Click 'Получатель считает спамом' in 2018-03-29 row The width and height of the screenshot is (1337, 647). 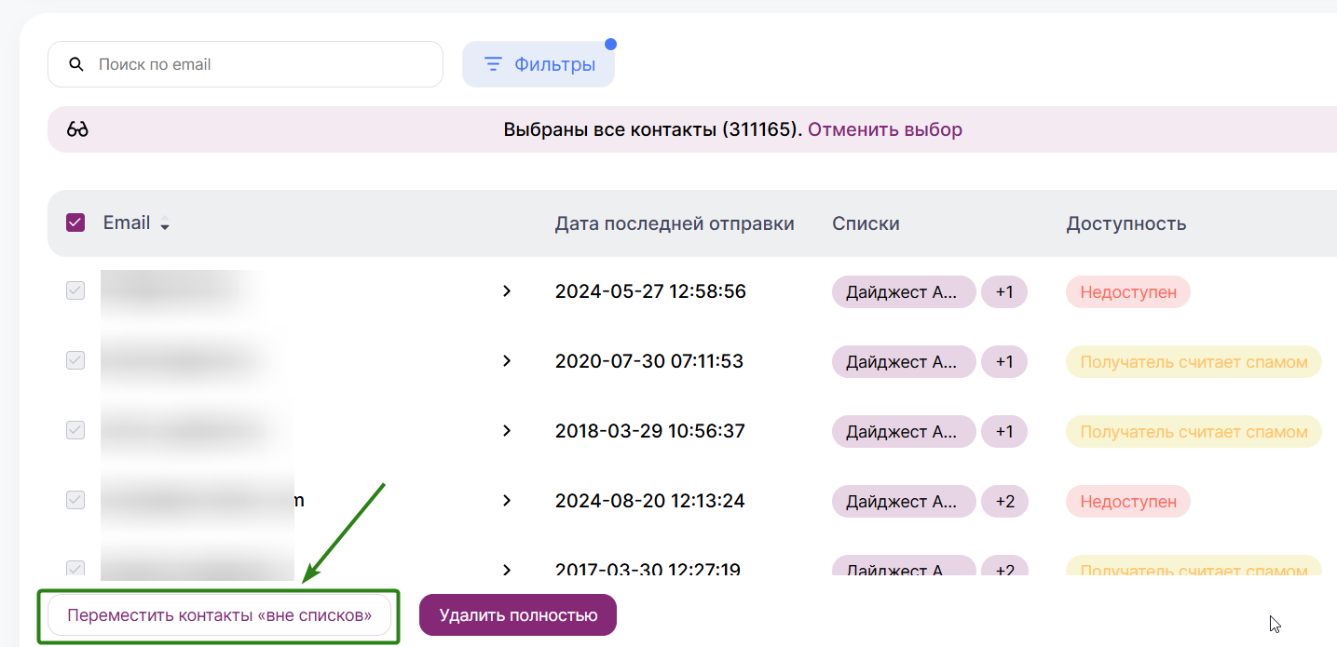pyautogui.click(x=1194, y=432)
